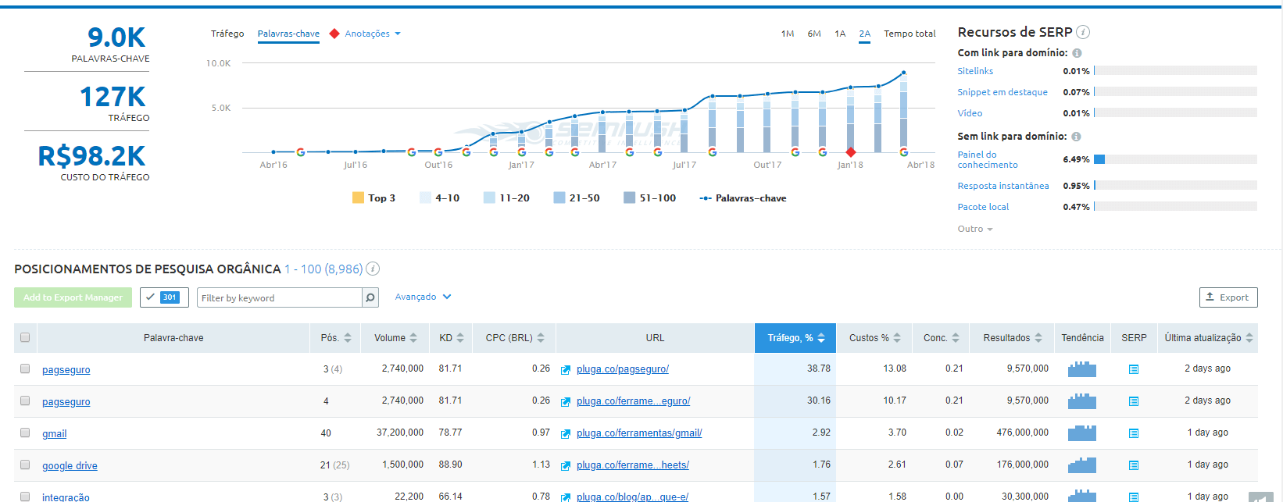Select the 2A time range
Screen dimensions: 1283x502
[865, 34]
